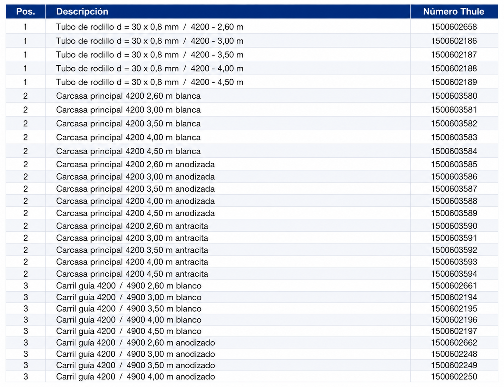Select part number 1500602248
504x387 pixels.
coord(454,354)
